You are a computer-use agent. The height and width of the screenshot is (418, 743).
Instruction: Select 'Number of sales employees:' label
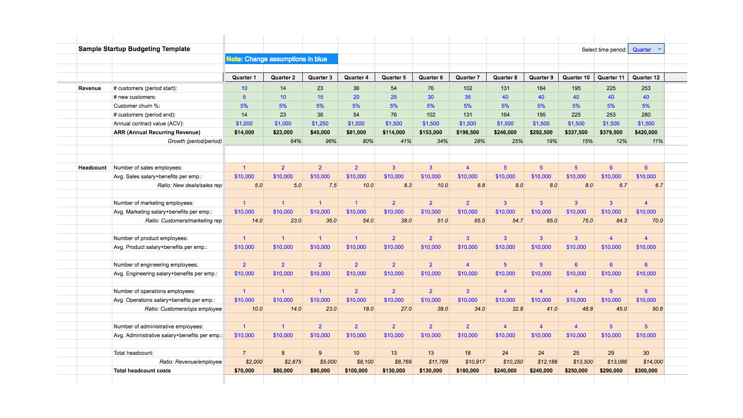[x=148, y=168]
